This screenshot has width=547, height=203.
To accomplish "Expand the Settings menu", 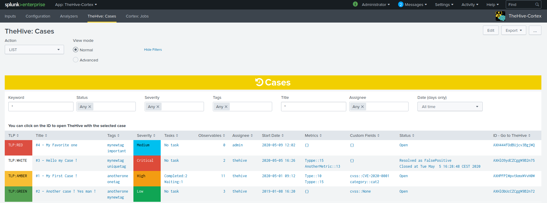I will coord(444,4).
